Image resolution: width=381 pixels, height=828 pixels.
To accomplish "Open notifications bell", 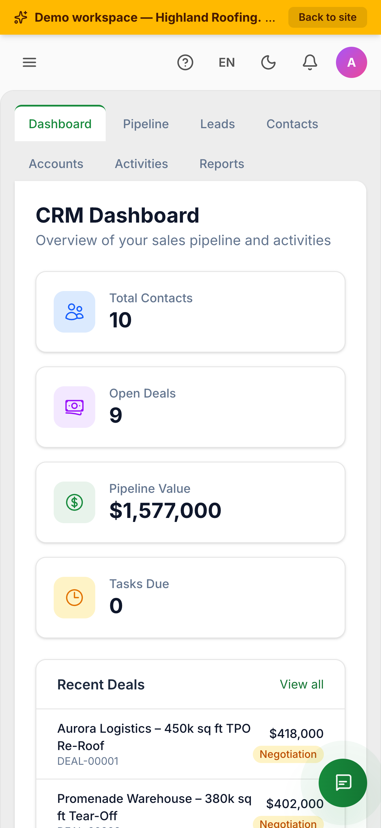I will [x=310, y=62].
